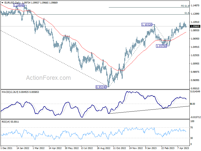Click the 26 Aug 2022 date marker
The image size is (201, 151).
[x=104, y=148]
